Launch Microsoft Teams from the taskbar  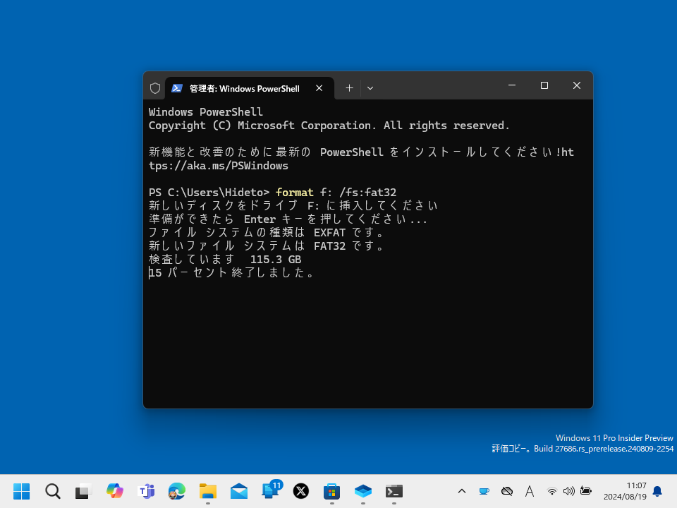146,491
